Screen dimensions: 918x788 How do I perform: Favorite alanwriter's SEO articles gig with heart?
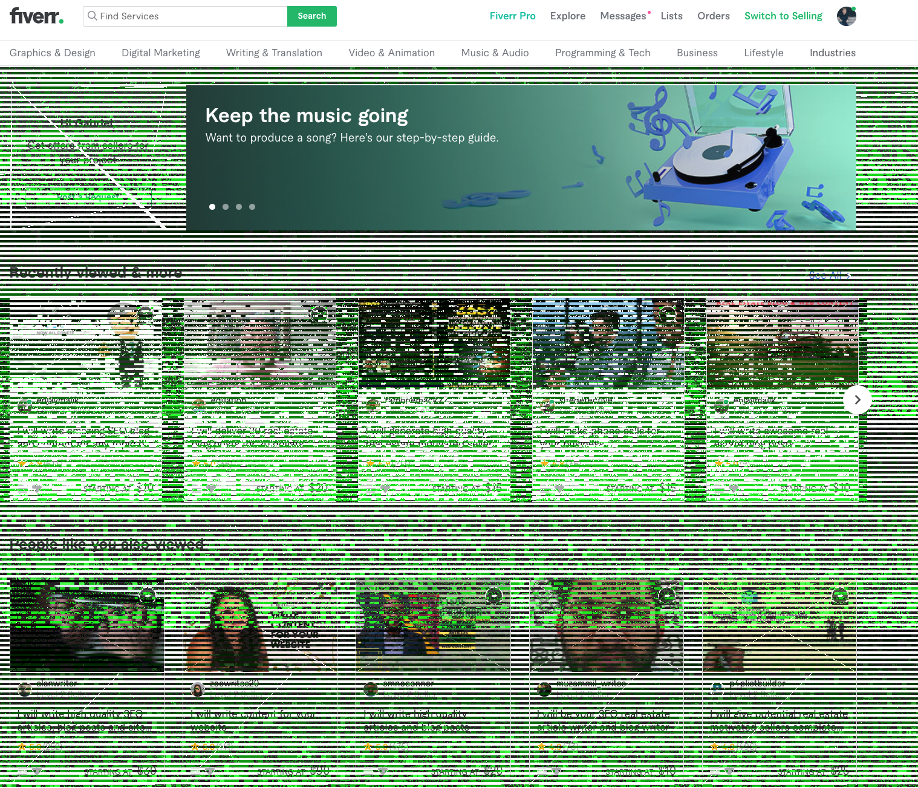(x=37, y=771)
